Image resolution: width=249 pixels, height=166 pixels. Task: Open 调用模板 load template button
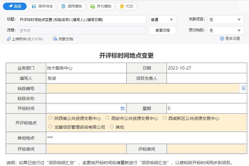[x=72, y=6]
